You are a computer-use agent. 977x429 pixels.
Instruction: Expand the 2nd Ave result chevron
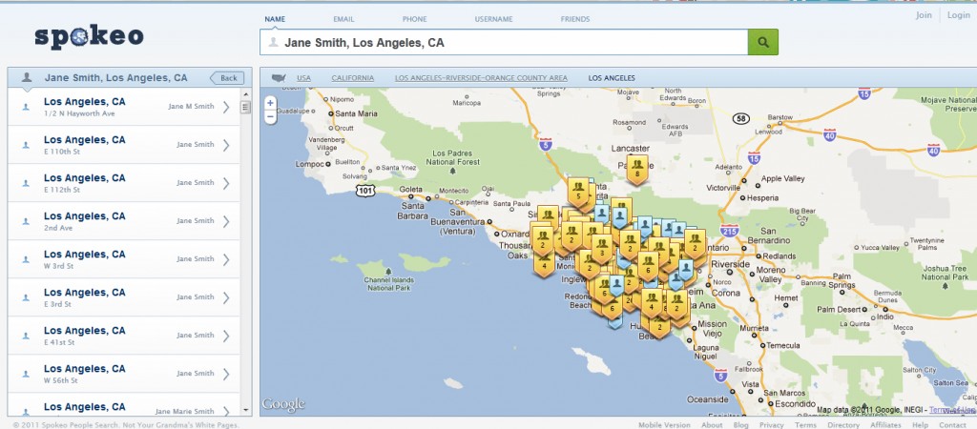(x=225, y=222)
